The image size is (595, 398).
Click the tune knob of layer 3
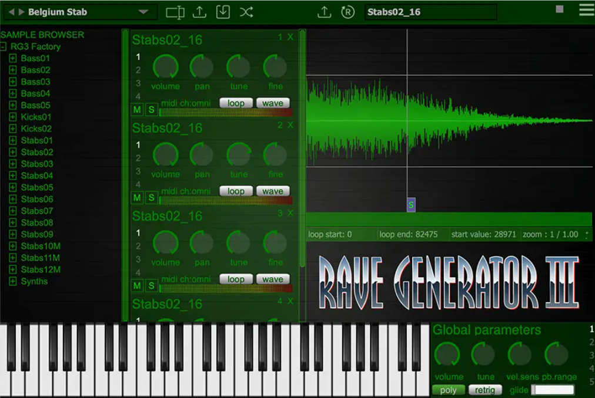pyautogui.click(x=239, y=243)
